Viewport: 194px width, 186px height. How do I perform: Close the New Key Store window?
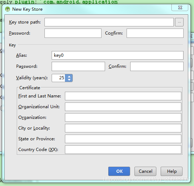coord(180,7)
